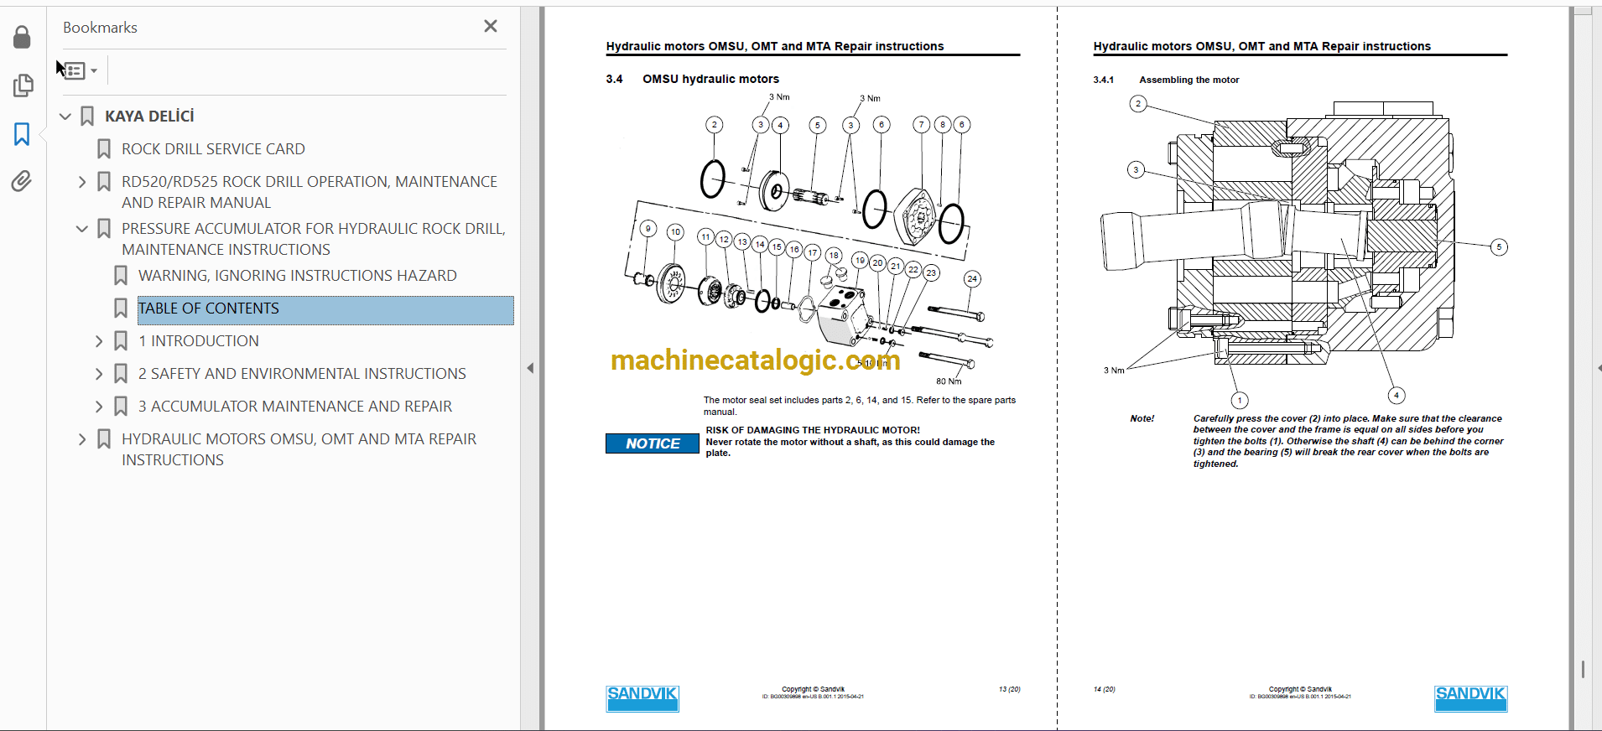Expand the 3 Accumulator Maintenance and Repair bookmark
The image size is (1602, 731).
click(99, 407)
